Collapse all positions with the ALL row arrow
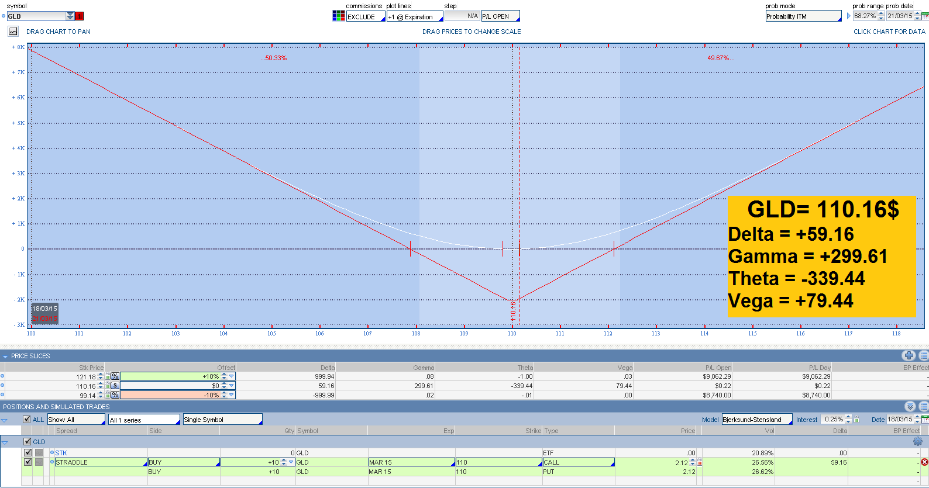This screenshot has height=488, width=929. [x=4, y=420]
